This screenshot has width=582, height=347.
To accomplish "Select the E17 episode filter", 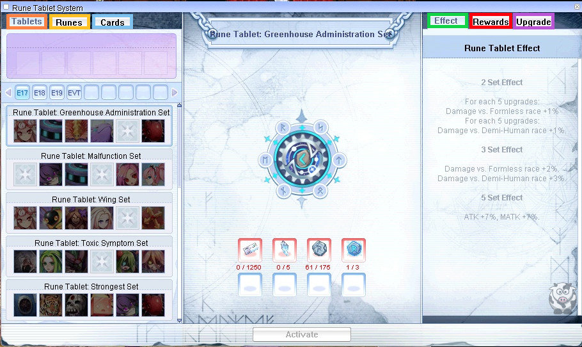I will 22,93.
